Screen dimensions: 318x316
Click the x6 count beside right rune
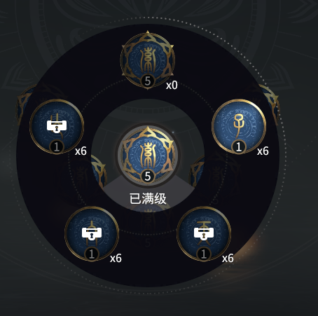(263, 151)
